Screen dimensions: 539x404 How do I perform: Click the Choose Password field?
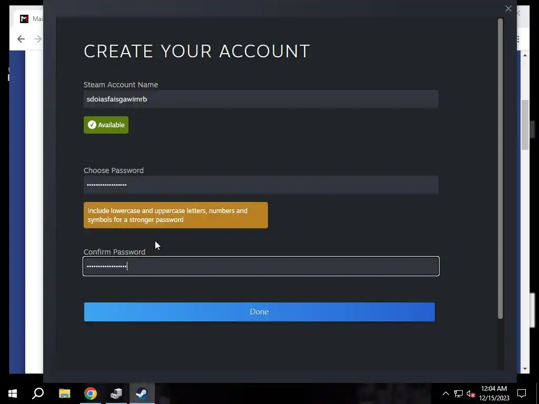(x=261, y=185)
